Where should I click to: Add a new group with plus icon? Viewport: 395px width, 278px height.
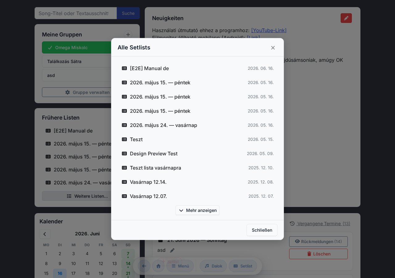click(128, 35)
